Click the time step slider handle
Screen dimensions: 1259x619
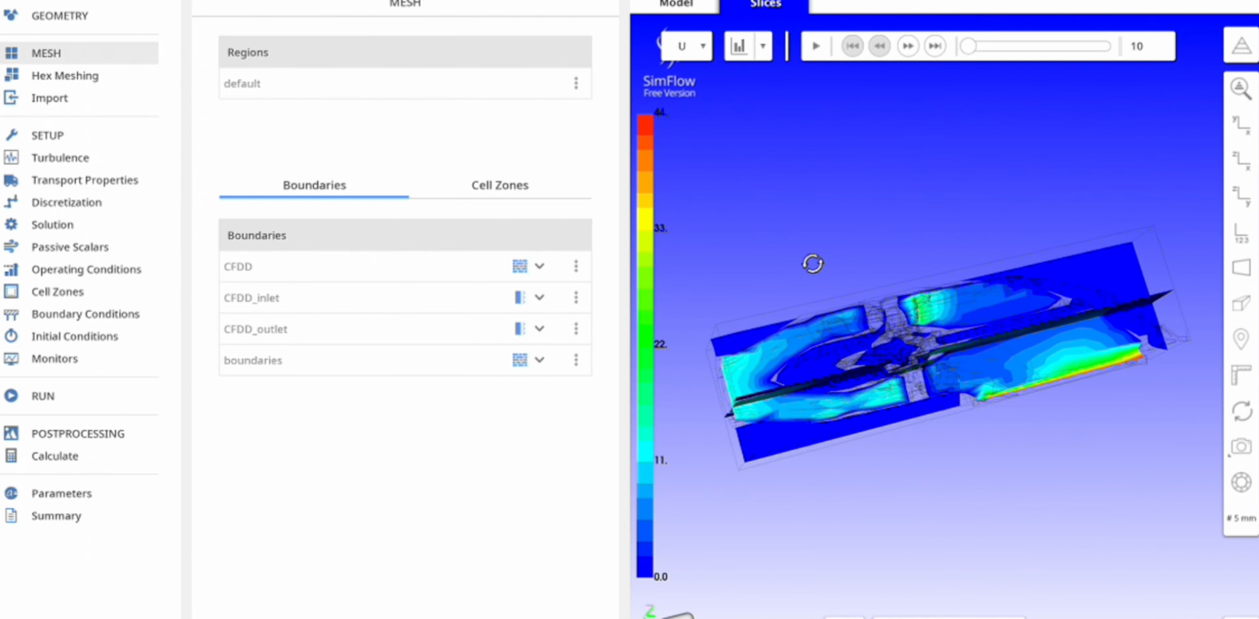click(x=968, y=46)
